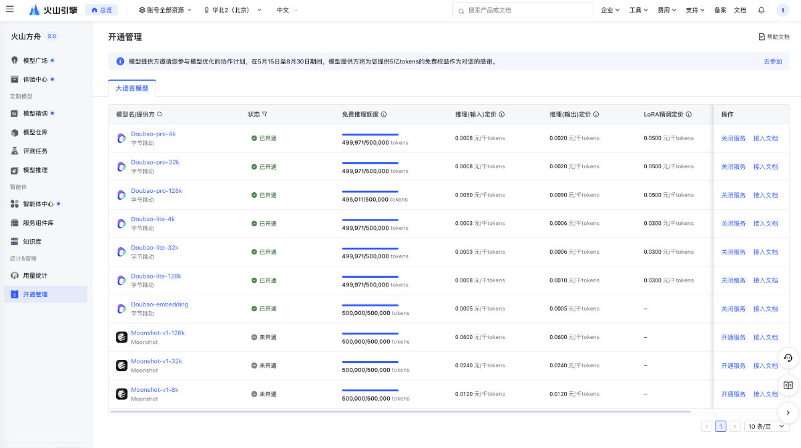Screen dimensions: 801x448
Task: Click 开通服务 for Moonshot-v1-128k
Action: point(734,337)
